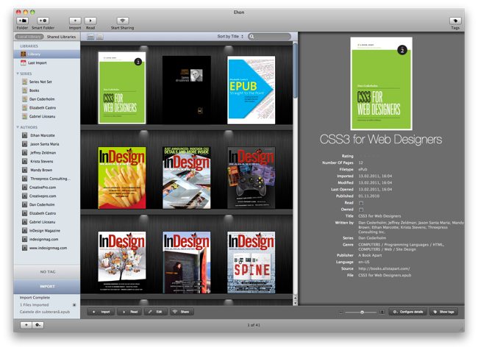Select author Mandy Brown
This screenshot has height=350, width=478.
tap(41, 170)
